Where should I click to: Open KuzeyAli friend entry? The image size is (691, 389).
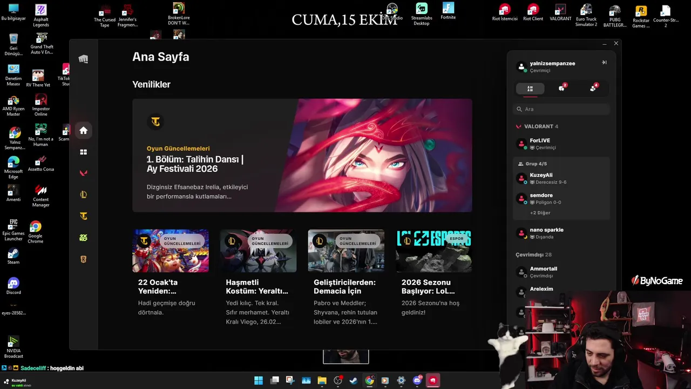(x=561, y=178)
